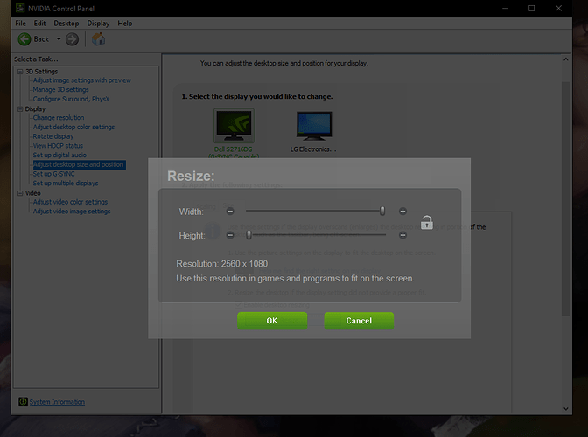Close the NVIDIA Control Panel window

tap(558, 8)
